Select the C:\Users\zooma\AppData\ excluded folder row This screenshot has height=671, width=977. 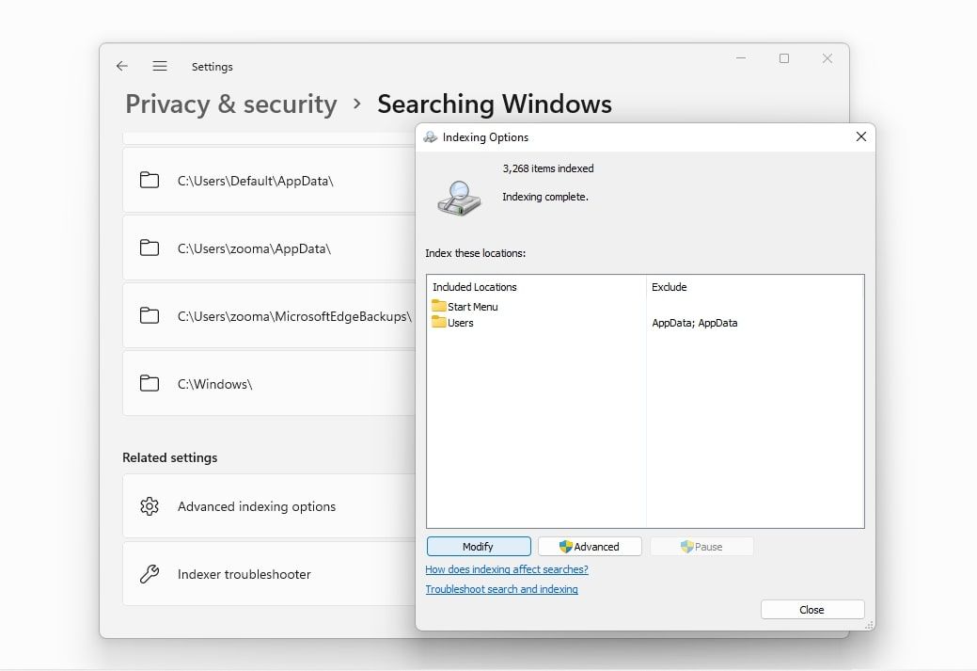[269, 248]
